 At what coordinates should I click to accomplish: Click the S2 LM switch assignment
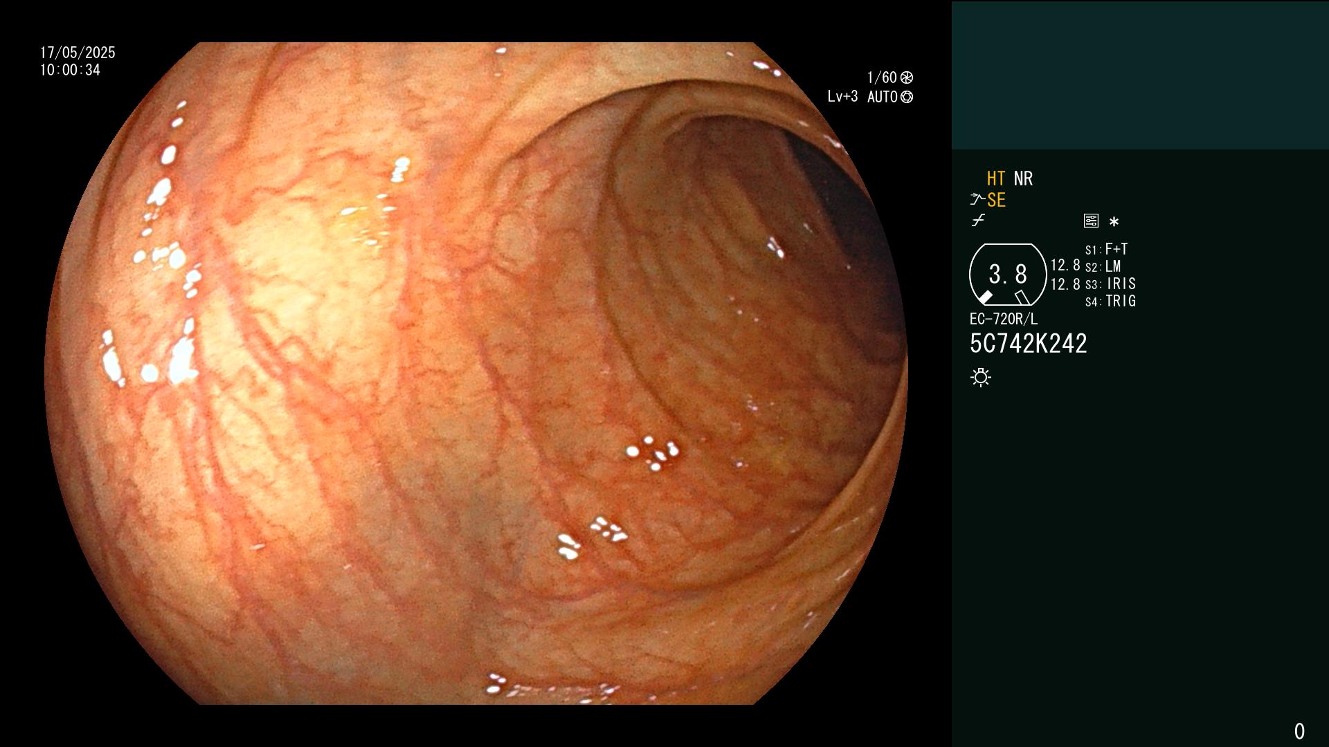coord(1103,266)
